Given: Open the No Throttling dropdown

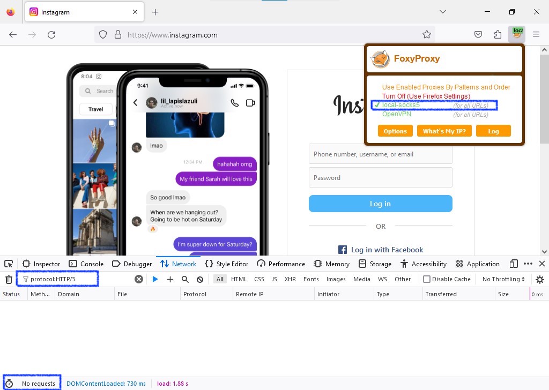Looking at the screenshot, I should tap(503, 279).
